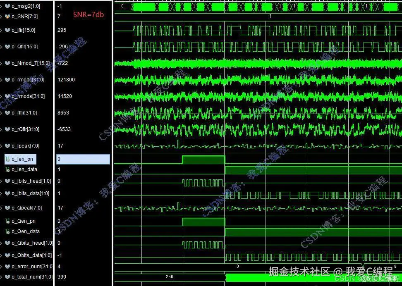Click the value 7 in o_SNR row

click(x=59, y=17)
